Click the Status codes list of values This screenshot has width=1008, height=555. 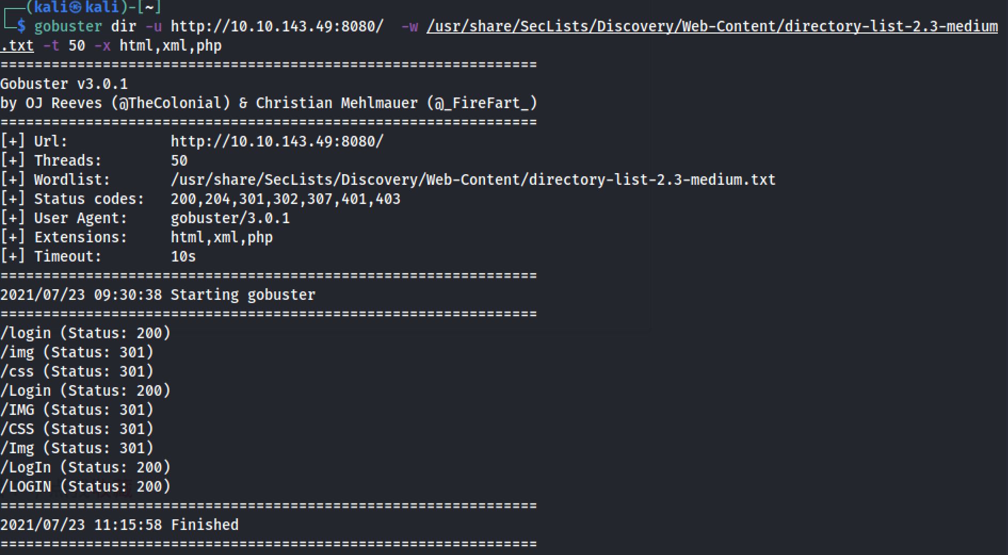[x=285, y=199]
